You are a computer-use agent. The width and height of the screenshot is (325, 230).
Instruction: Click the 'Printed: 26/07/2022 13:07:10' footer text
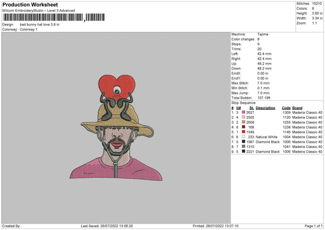click(x=216, y=226)
